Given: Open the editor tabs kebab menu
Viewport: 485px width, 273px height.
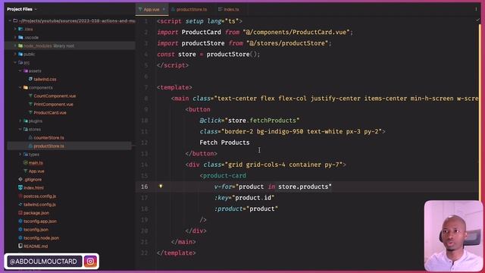Looking at the screenshot, I should click(476, 9).
